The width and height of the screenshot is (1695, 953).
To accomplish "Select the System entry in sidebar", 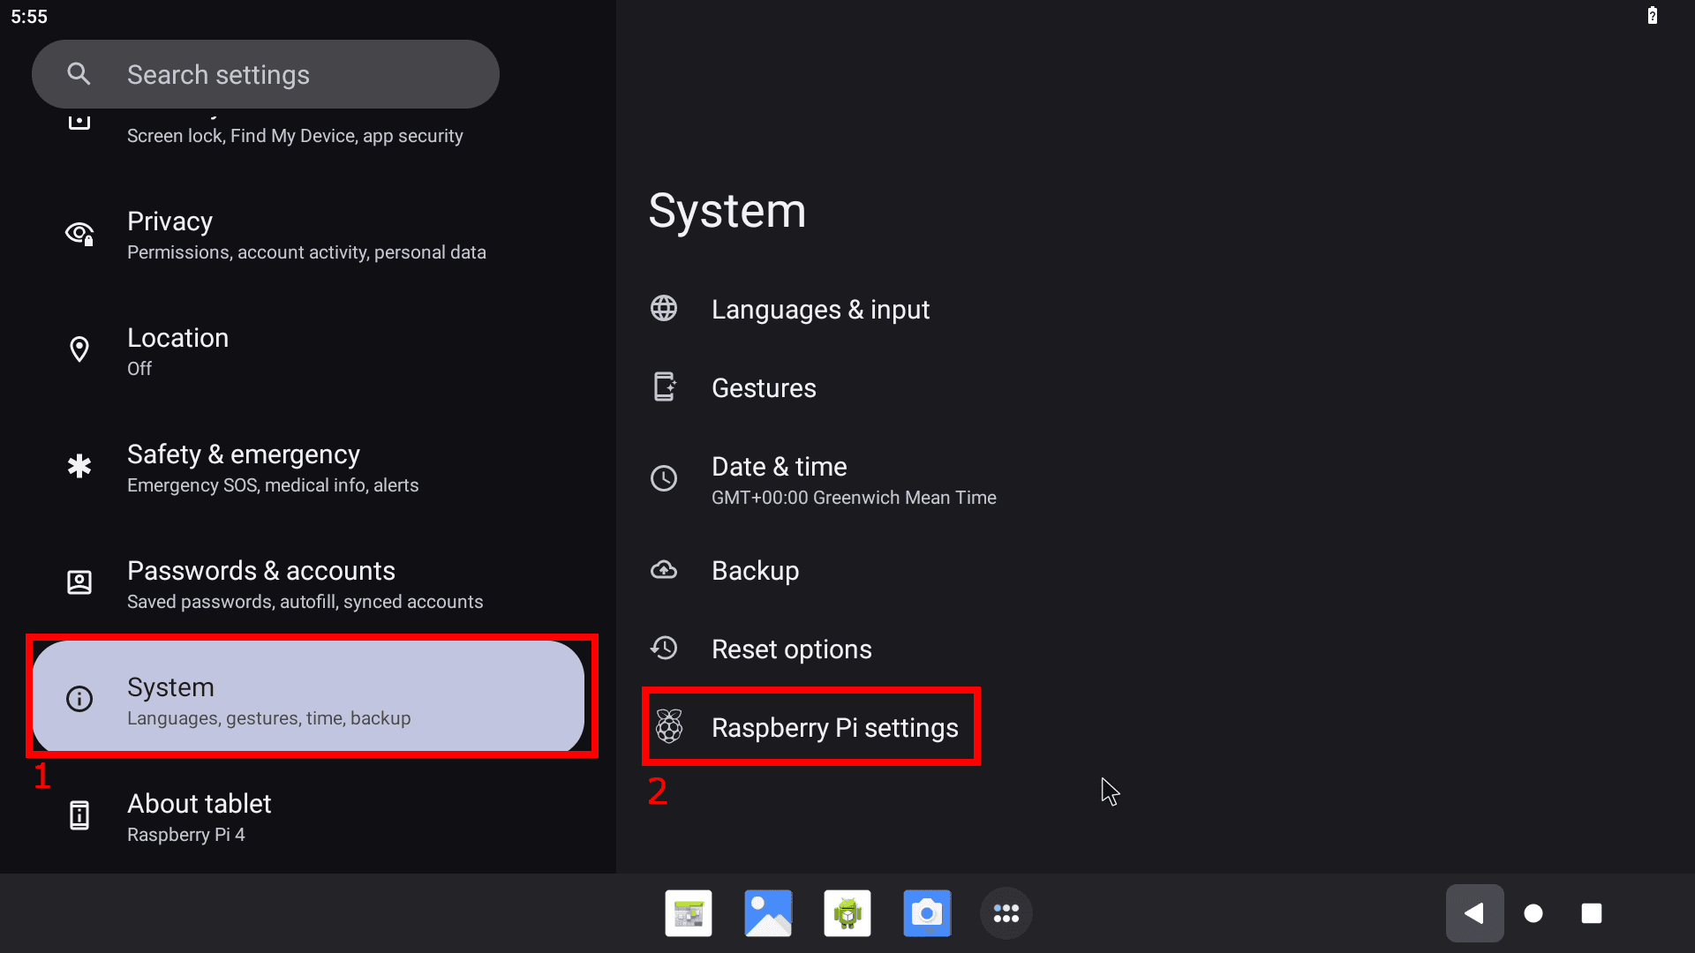I will click(308, 697).
